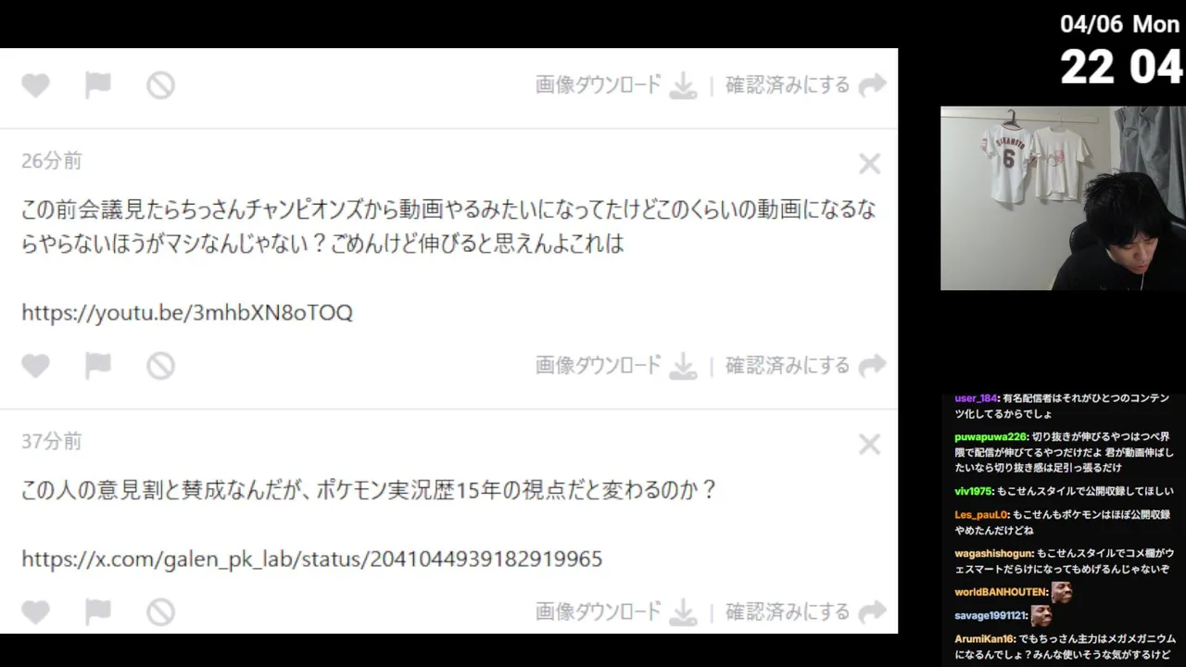The image size is (1186, 667).
Task: Like the 26分前 message with heart icon
Action: click(35, 366)
